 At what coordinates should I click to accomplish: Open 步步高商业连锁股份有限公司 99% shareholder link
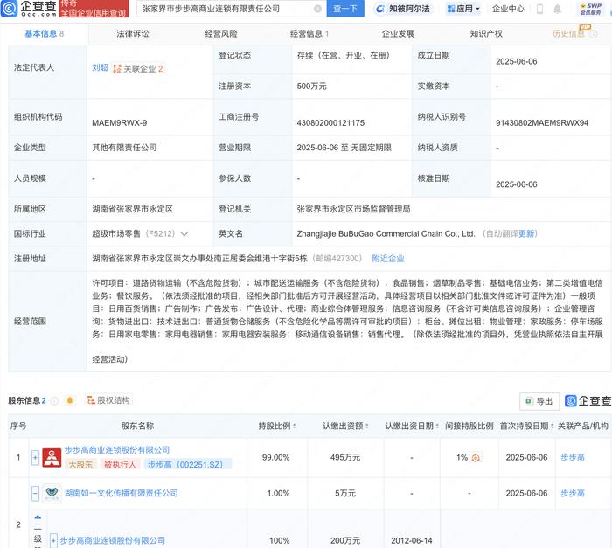pyautogui.click(x=117, y=450)
